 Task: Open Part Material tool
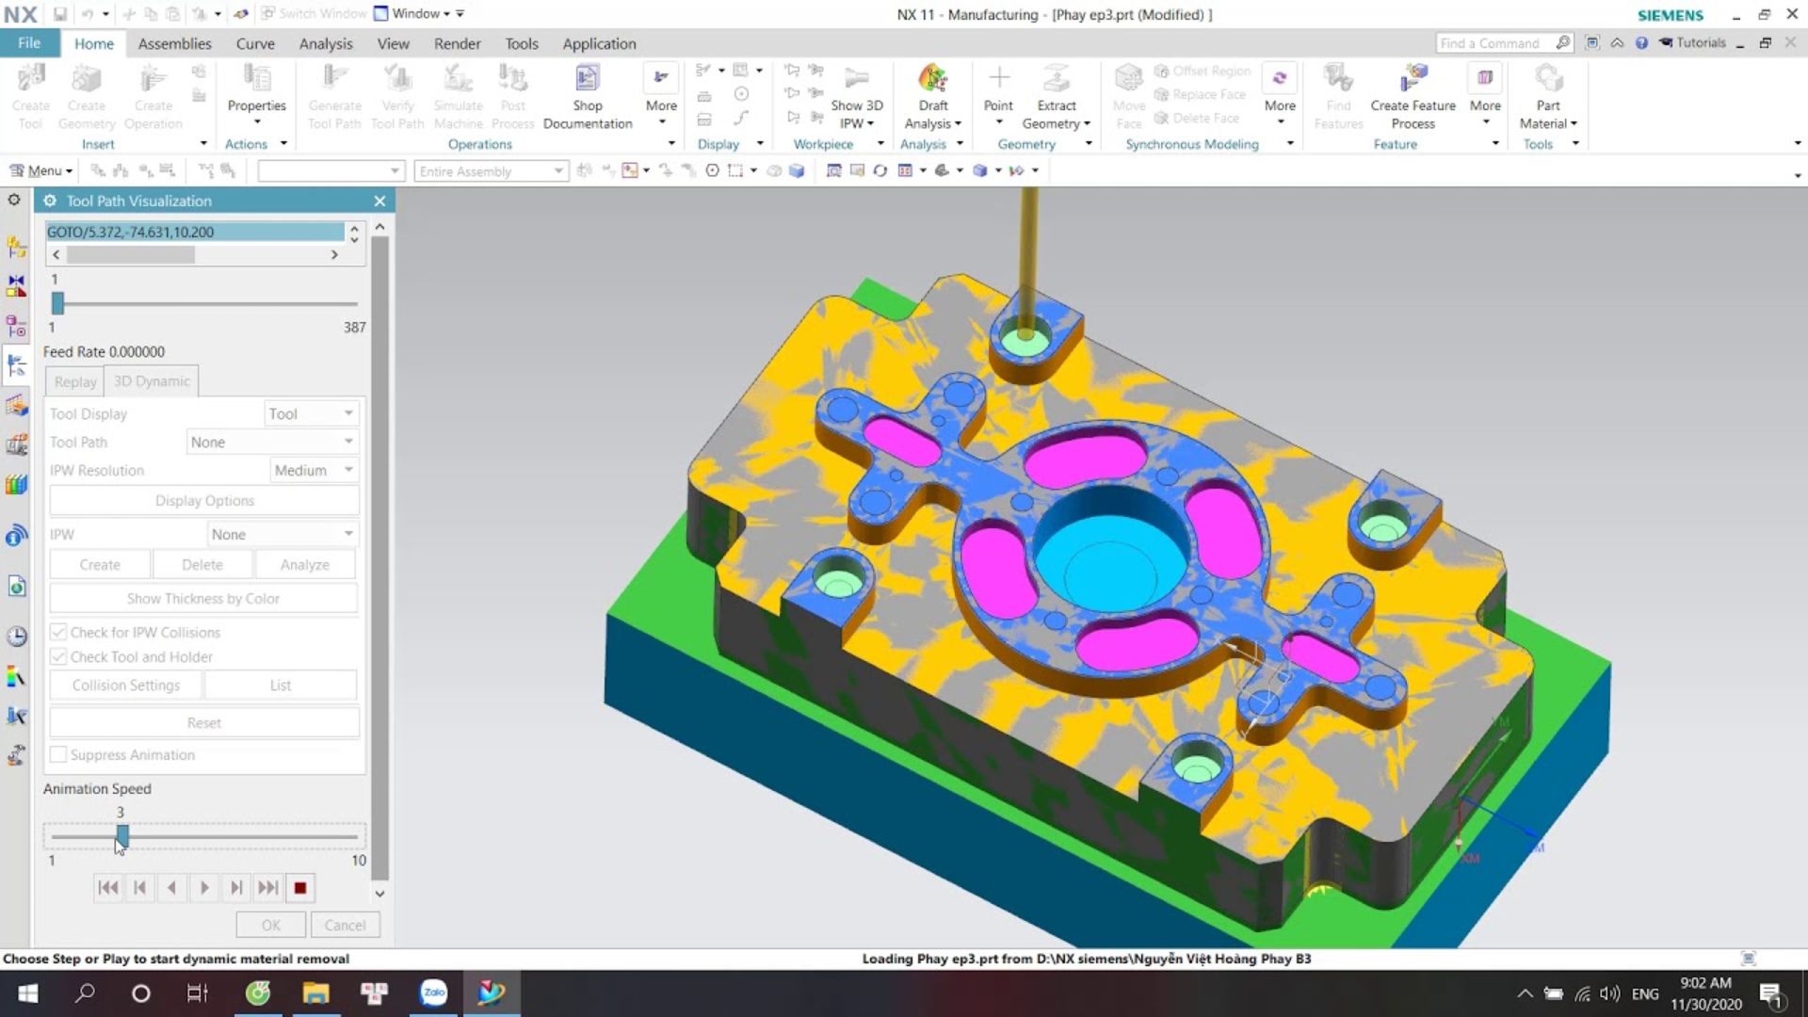[1548, 97]
